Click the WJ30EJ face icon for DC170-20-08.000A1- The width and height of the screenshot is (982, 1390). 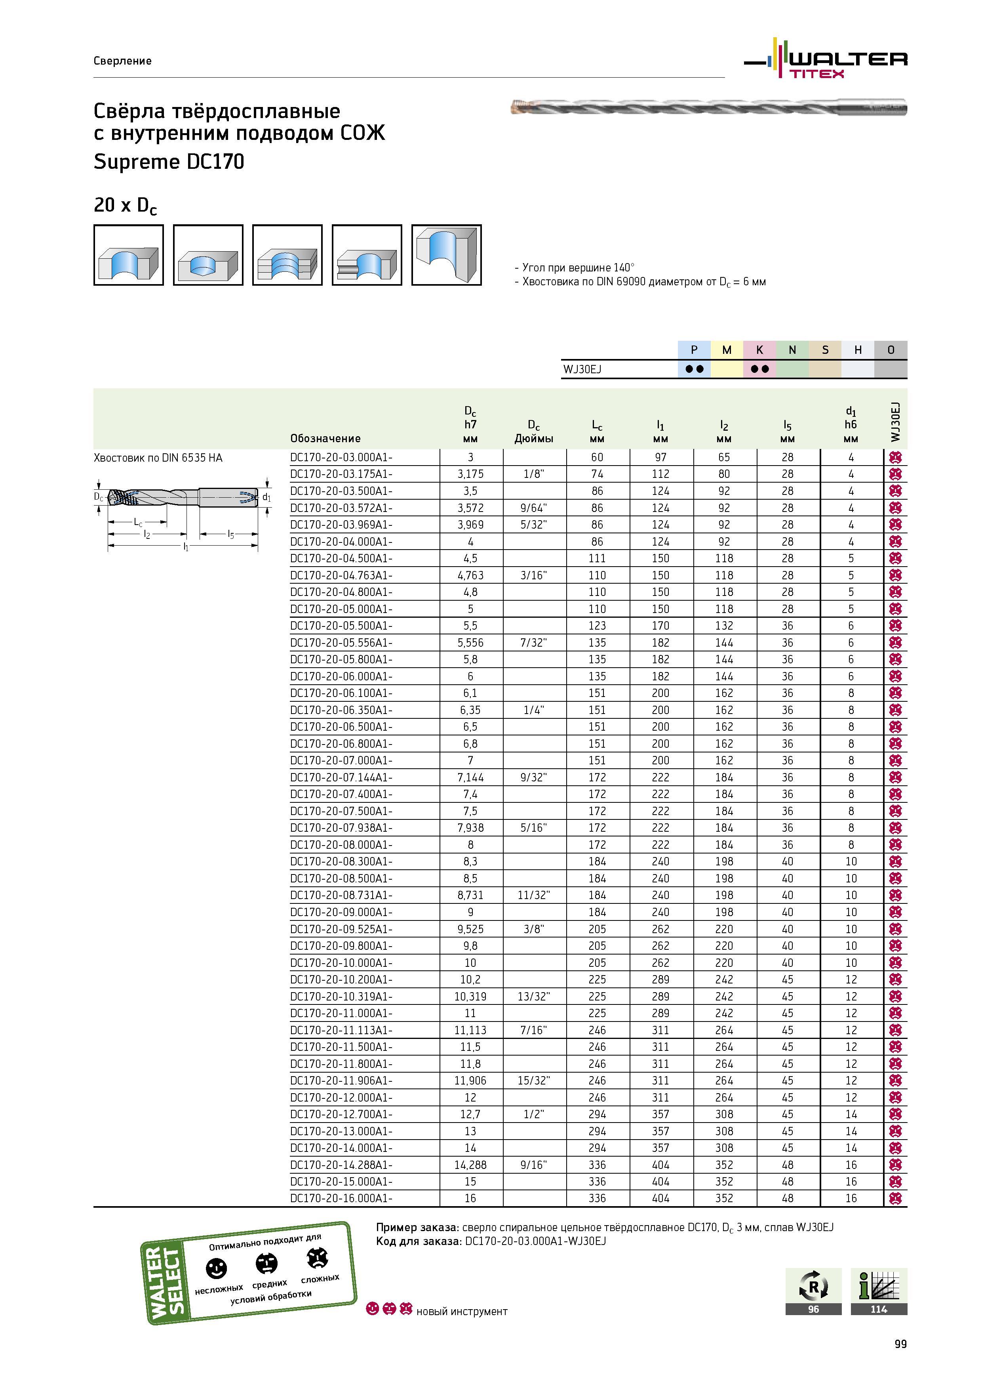point(896,844)
